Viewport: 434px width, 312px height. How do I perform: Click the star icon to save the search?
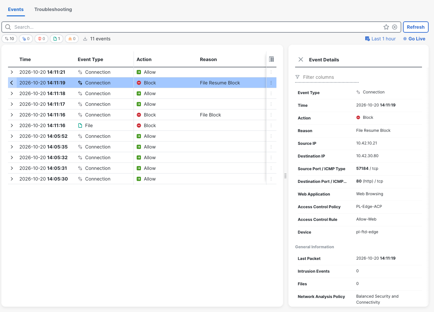[386, 27]
